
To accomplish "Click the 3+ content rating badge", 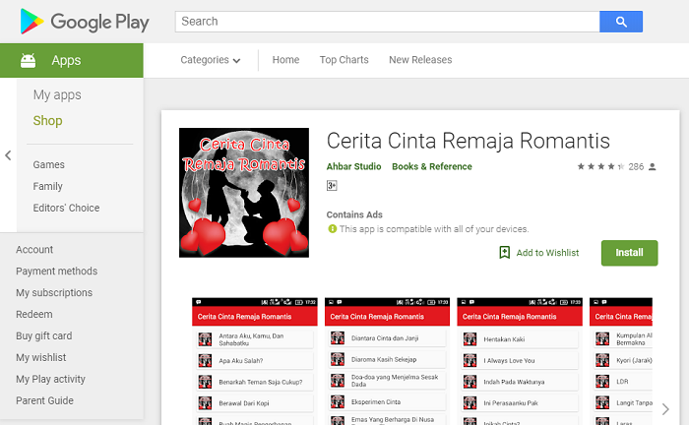I will click(x=332, y=186).
